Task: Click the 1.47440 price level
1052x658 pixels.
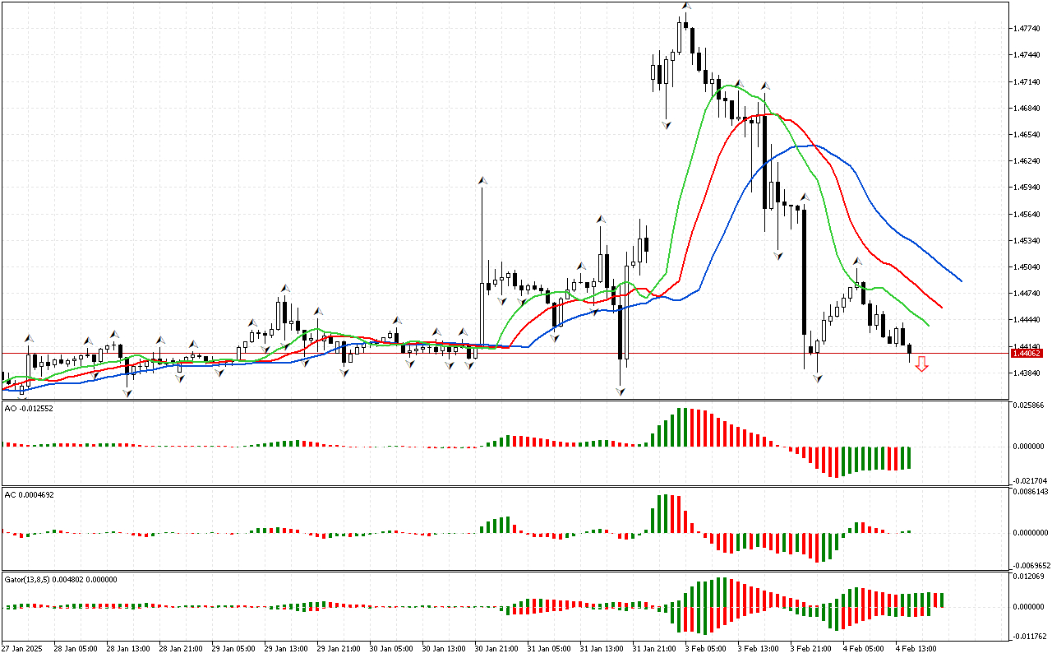Action: (x=1027, y=55)
